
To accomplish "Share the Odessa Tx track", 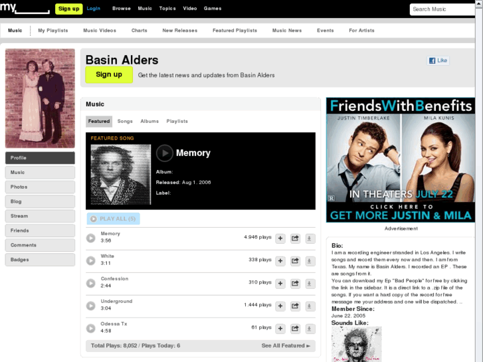I will pos(295,328).
